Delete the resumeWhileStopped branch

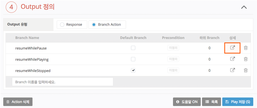point(246,70)
